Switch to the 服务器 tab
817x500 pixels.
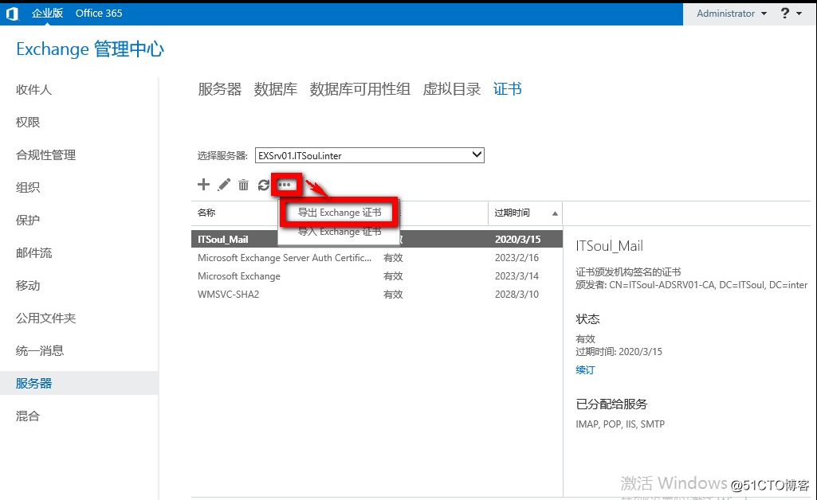220,89
